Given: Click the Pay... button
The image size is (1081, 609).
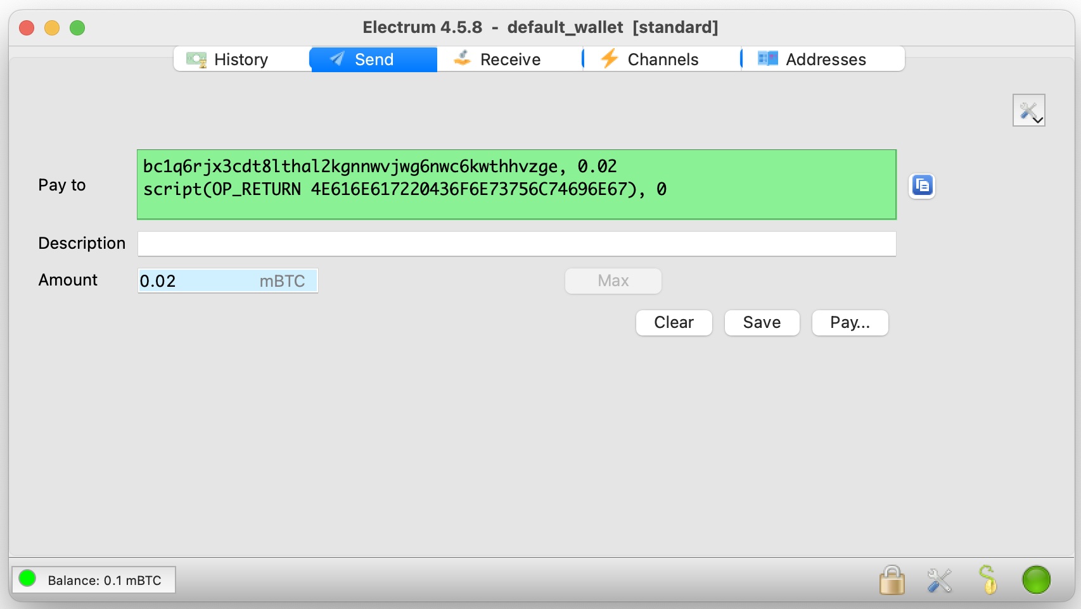Looking at the screenshot, I should pos(850,322).
